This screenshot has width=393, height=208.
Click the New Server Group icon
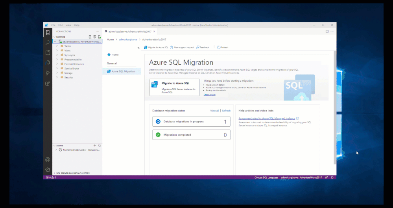click(x=95, y=37)
